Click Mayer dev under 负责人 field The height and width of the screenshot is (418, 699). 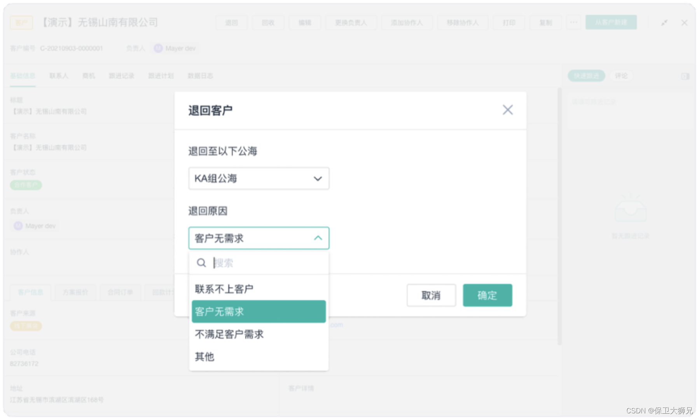tap(35, 226)
